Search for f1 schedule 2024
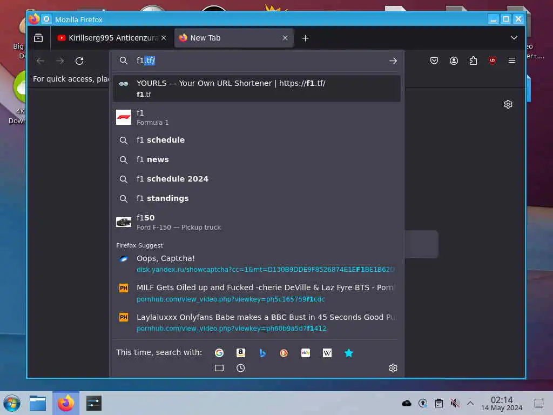Screen dimensions: 553x415 (x=257, y=179)
